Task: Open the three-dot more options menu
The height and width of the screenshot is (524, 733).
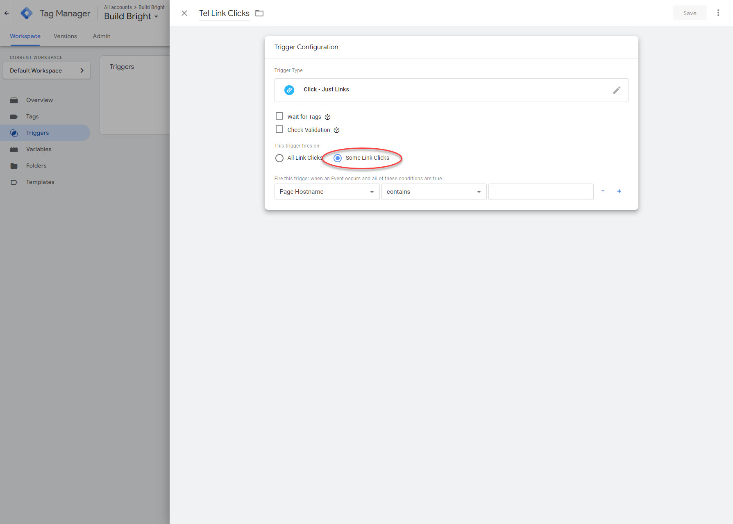Action: 718,13
